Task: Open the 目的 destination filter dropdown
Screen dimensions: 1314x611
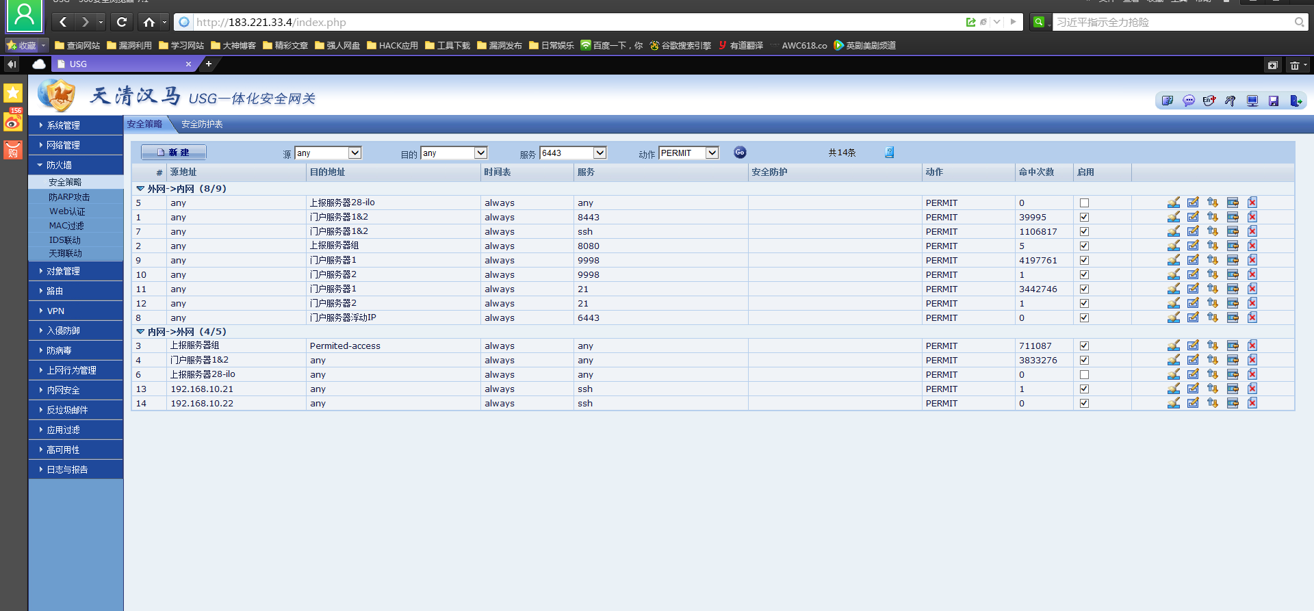Action: [x=454, y=153]
